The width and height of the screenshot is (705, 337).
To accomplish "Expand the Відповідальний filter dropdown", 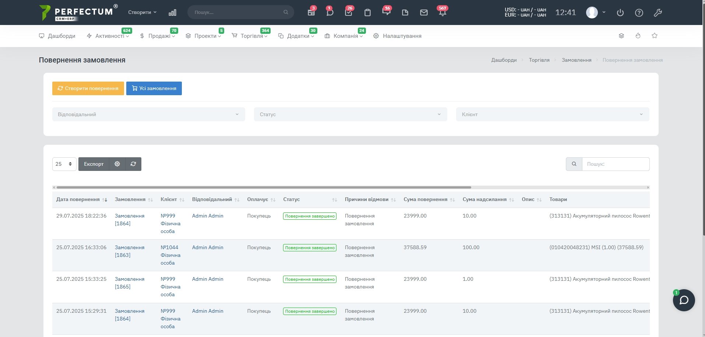I will (148, 114).
